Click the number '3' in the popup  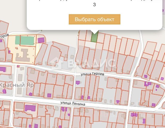point(94,5)
